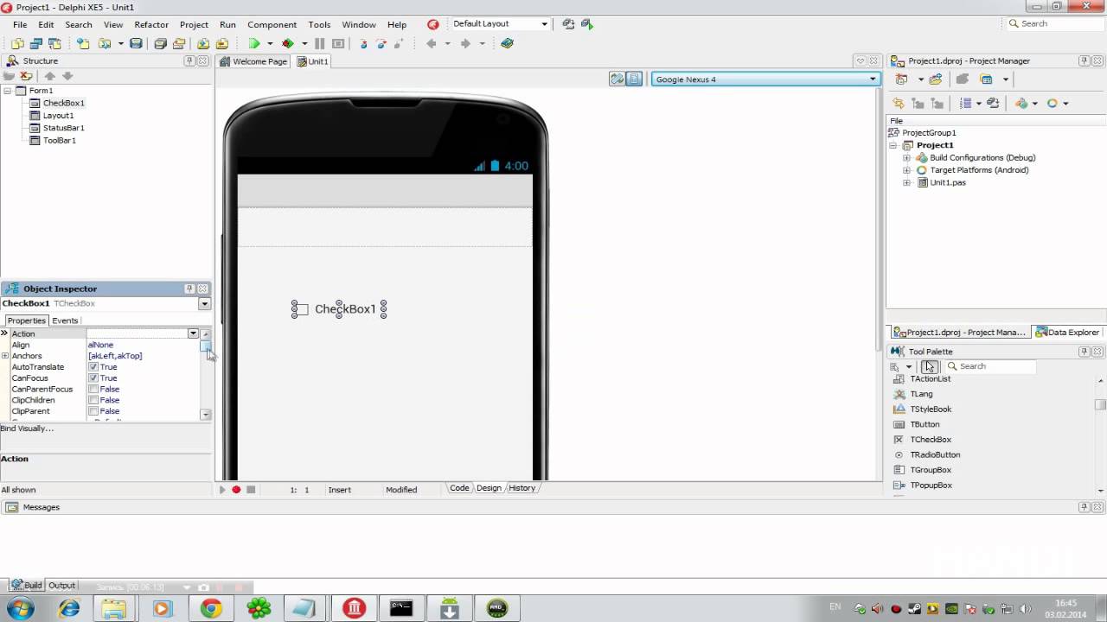
Task: Switch to the Events tab
Action: [x=65, y=321]
